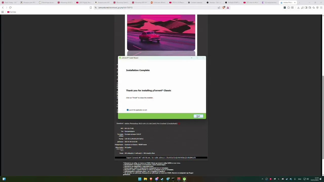Switch to the Black Friday tab
The width and height of the screenshot is (324, 182).
click(x=9, y=3)
